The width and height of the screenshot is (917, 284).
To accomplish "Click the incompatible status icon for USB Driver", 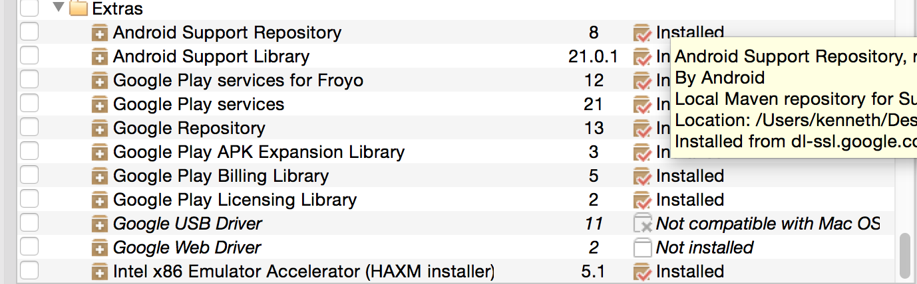I will (642, 224).
